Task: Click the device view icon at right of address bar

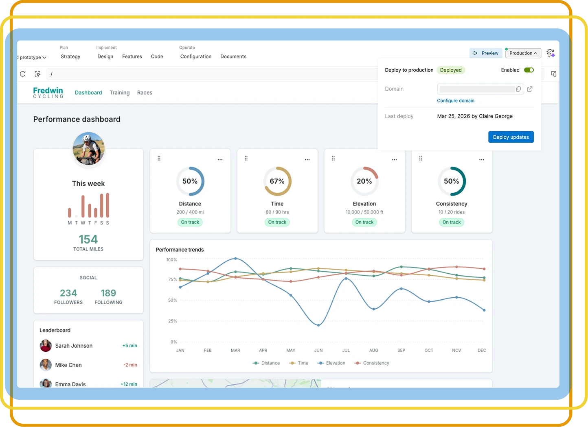Action: pyautogui.click(x=553, y=74)
